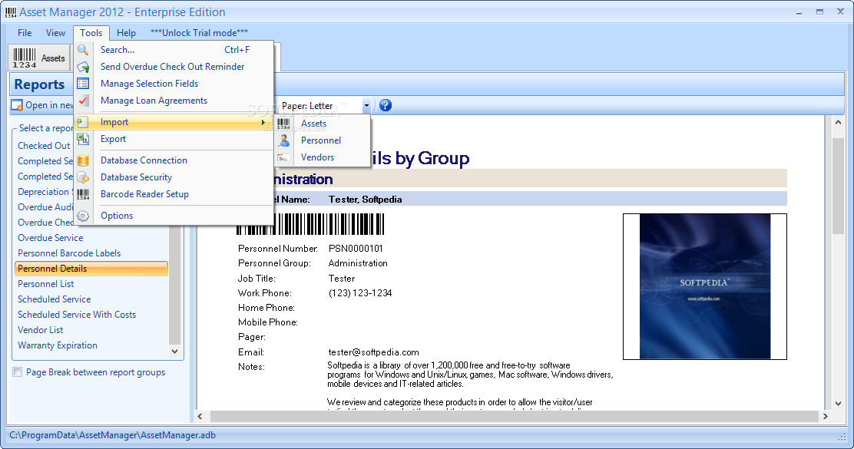Open the File menu

25,33
